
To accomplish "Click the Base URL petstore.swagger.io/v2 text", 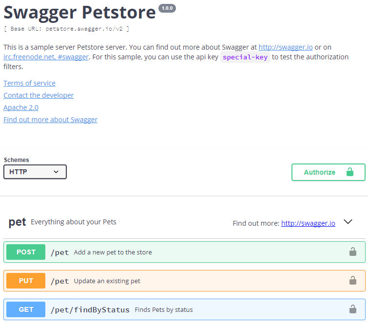I will point(66,29).
